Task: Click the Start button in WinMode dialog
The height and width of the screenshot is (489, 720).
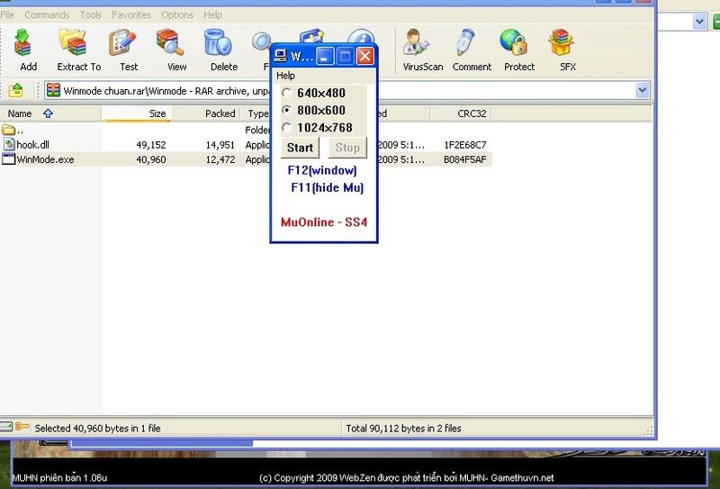Action: pos(300,148)
